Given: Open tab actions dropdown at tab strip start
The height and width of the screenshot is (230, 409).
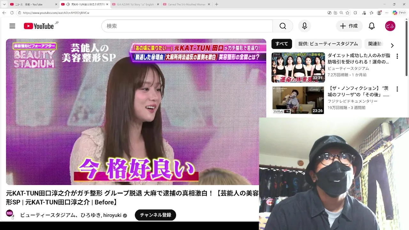Looking at the screenshot, I should (4, 4).
